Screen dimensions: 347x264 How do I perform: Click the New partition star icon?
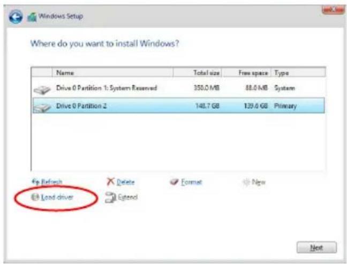[x=246, y=182]
